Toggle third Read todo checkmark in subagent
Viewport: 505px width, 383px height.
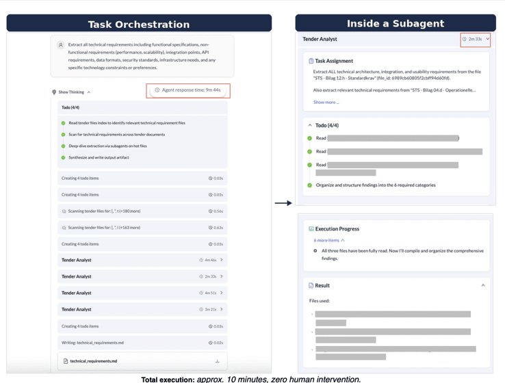(309, 165)
